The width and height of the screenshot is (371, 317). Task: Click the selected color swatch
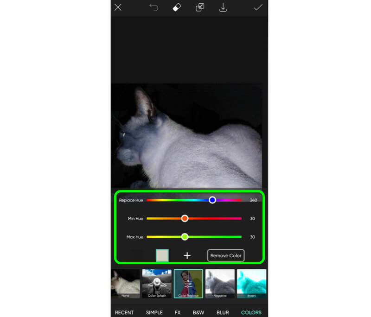pos(162,255)
